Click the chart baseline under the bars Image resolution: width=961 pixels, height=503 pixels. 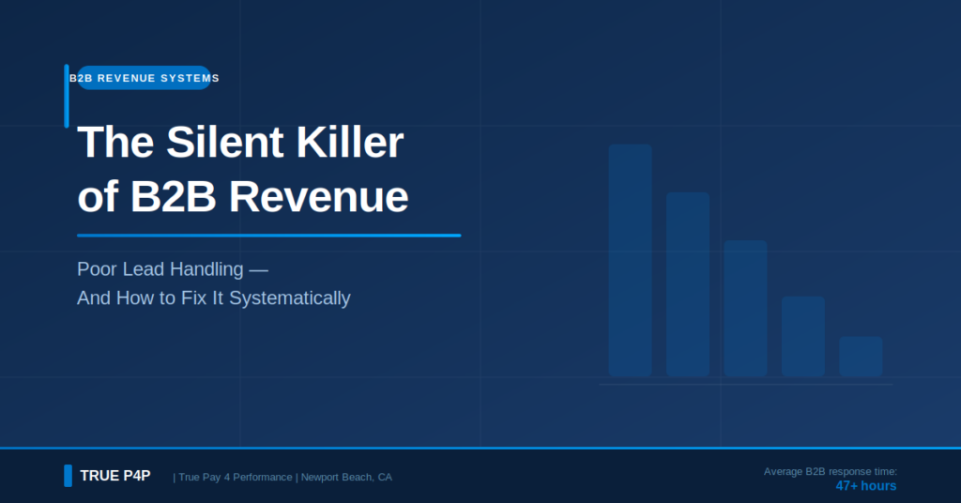745,384
